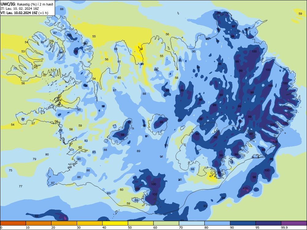Click the purple legend swatch above 99.9
The image size is (307, 230).
point(294,223)
